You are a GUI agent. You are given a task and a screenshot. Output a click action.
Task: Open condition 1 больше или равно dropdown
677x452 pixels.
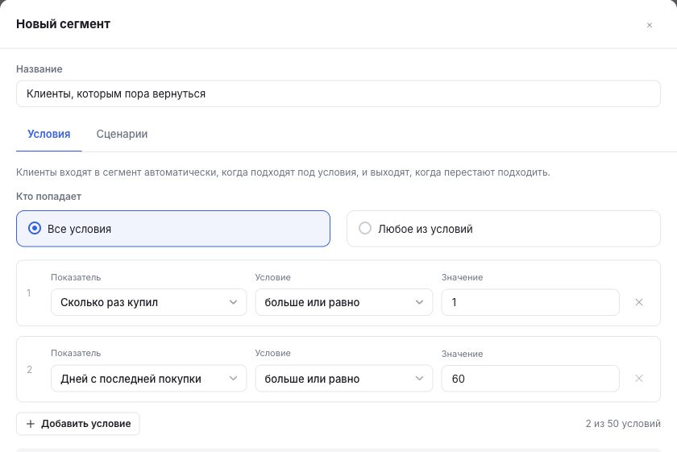click(x=343, y=302)
